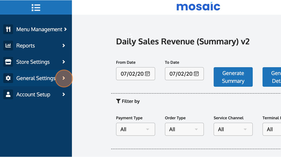
Task: Open the To Date calendar picker icon
Action: (x=196, y=74)
